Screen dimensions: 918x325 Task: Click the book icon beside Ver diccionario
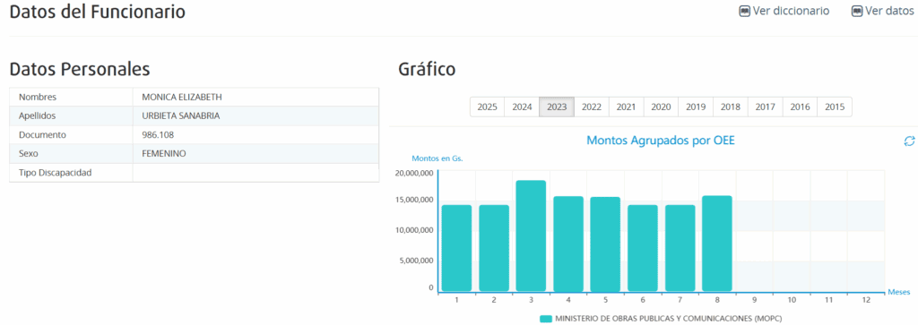(x=745, y=11)
